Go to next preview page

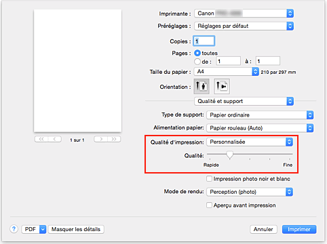coord(101,139)
